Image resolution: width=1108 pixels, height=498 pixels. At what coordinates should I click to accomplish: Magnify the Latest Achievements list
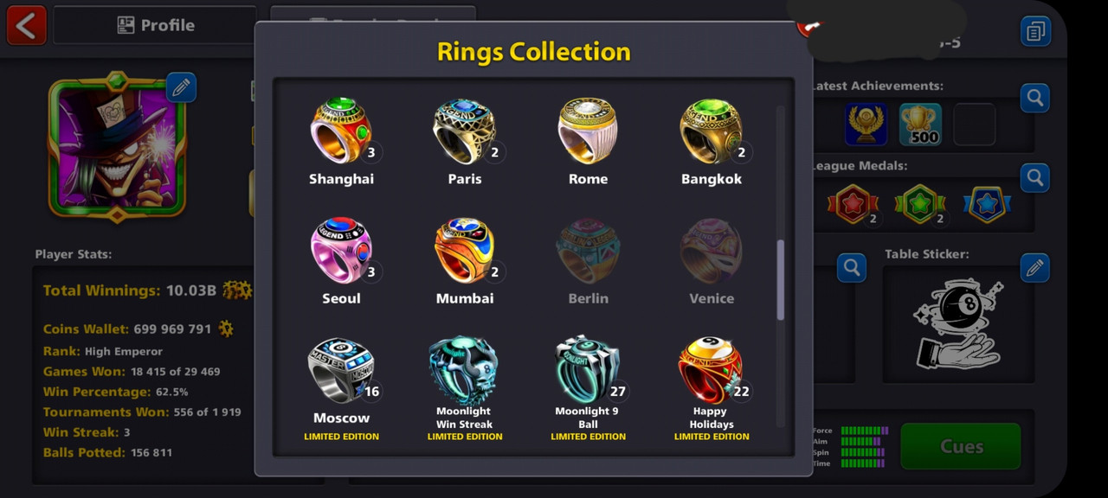point(1034,99)
